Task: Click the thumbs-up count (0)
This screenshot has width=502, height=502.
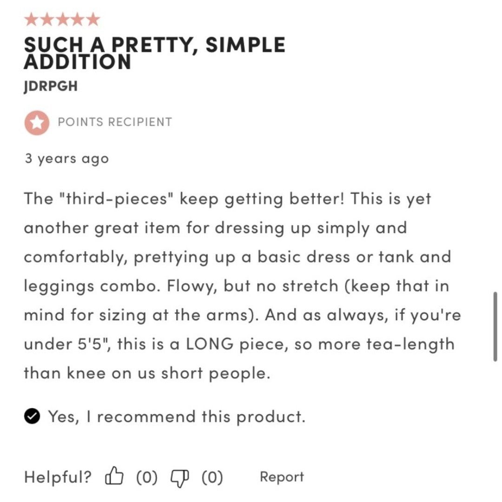Action: 147,477
